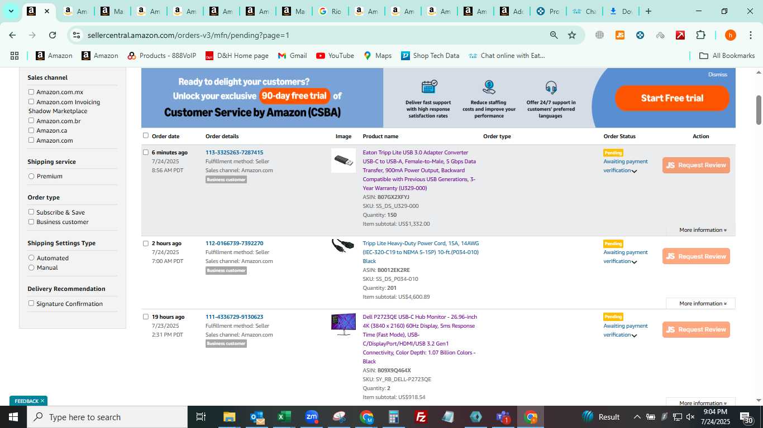The width and height of the screenshot is (763, 428).
Task: Open the orange JS extension icon in toolbar
Action: (x=619, y=35)
